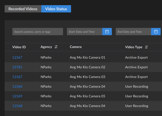162x116 pixels.
Task: Switch to the Recorded Videos tab
Action: point(23,9)
